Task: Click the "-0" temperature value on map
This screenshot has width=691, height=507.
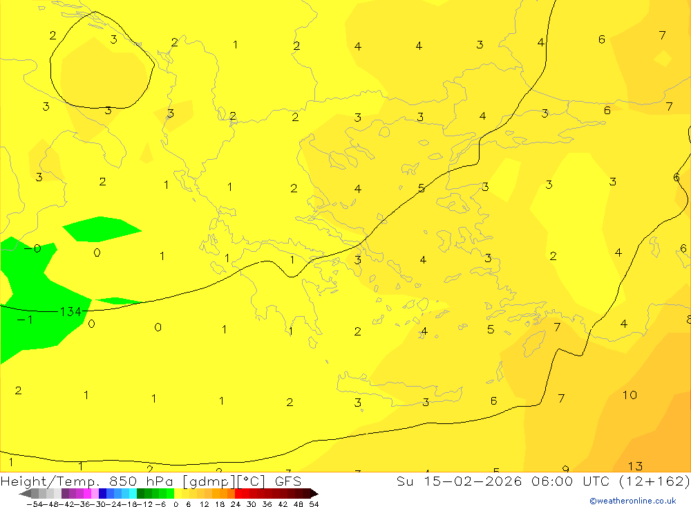Action: (x=32, y=248)
